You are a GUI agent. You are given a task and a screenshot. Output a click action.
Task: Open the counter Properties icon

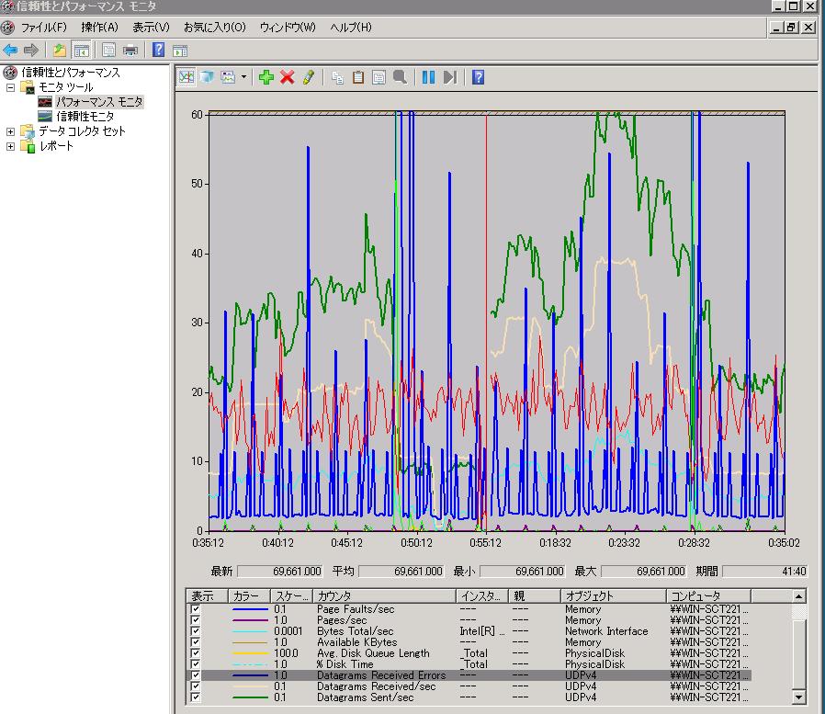click(x=379, y=77)
